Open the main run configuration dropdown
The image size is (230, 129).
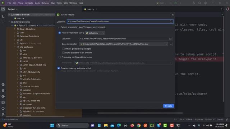161,3
